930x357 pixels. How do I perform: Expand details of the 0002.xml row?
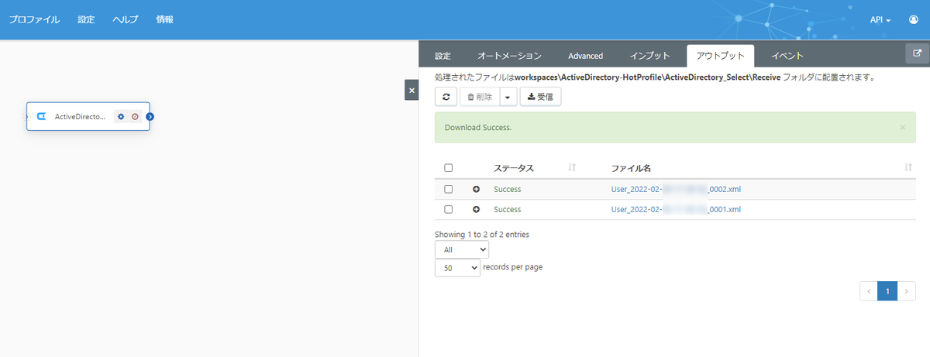tap(476, 189)
